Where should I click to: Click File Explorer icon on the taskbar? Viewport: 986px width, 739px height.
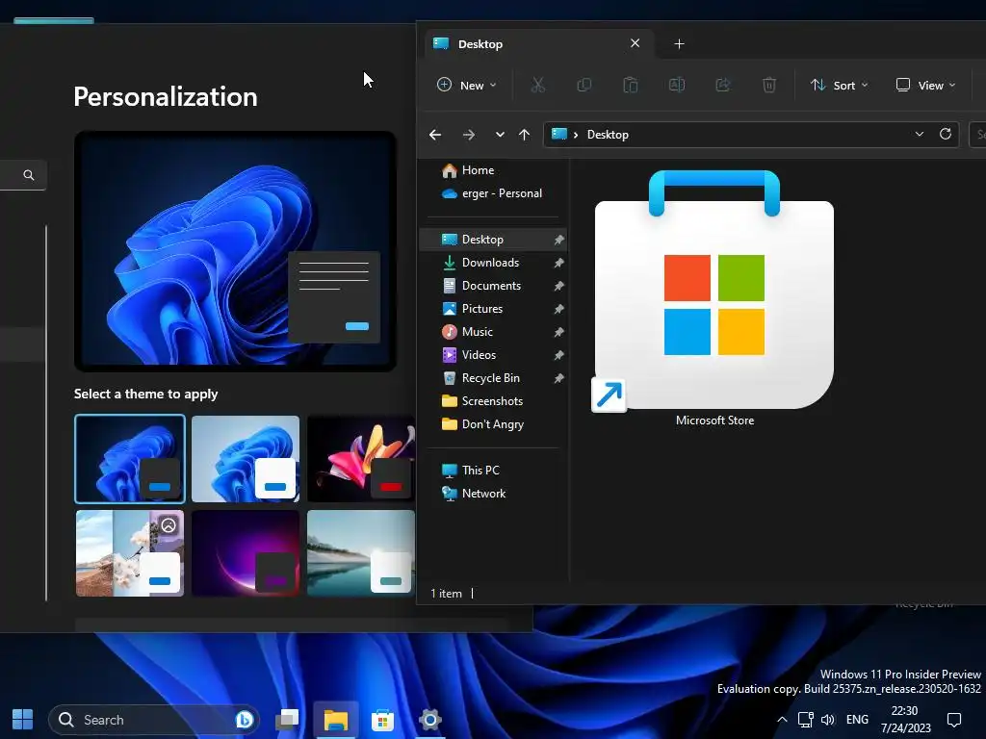[x=336, y=720]
